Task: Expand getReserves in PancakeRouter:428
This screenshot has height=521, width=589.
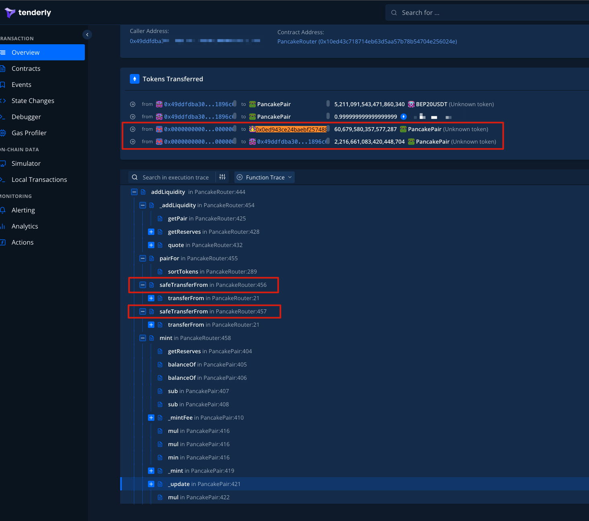Action: 151,232
